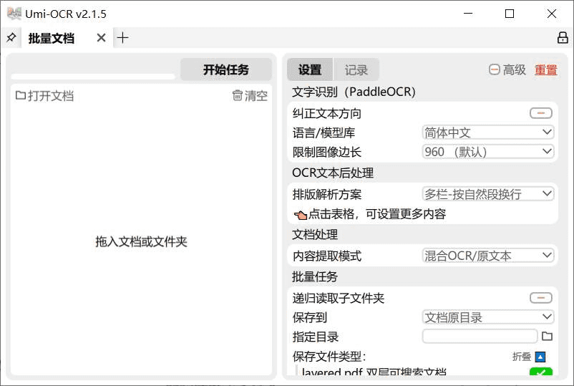This screenshot has height=386, width=574.
Task: Pin the window with the pushpin icon
Action: tap(11, 37)
